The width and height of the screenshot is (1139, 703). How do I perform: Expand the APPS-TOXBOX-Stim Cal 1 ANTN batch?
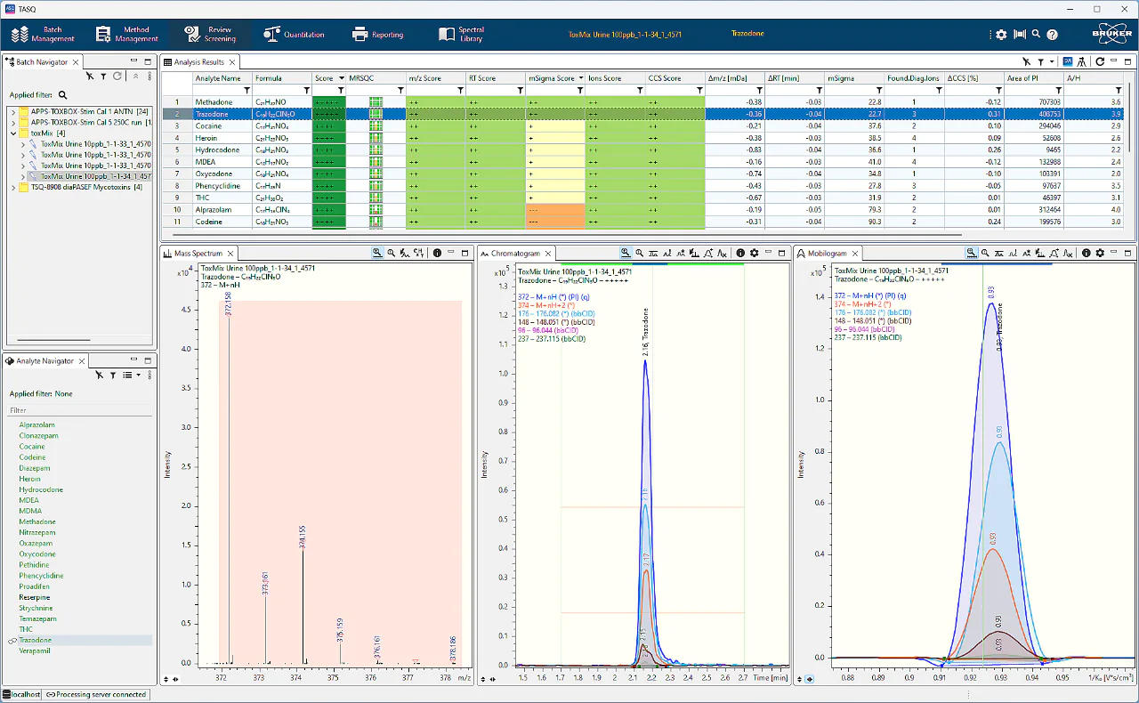tap(13, 111)
